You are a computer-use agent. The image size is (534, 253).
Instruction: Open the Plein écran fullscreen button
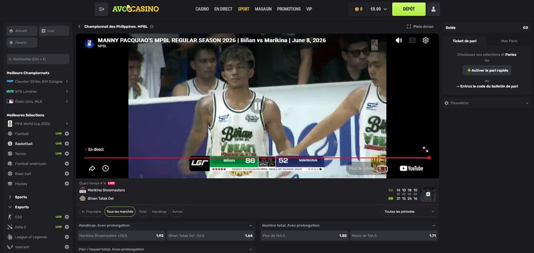pyautogui.click(x=420, y=27)
